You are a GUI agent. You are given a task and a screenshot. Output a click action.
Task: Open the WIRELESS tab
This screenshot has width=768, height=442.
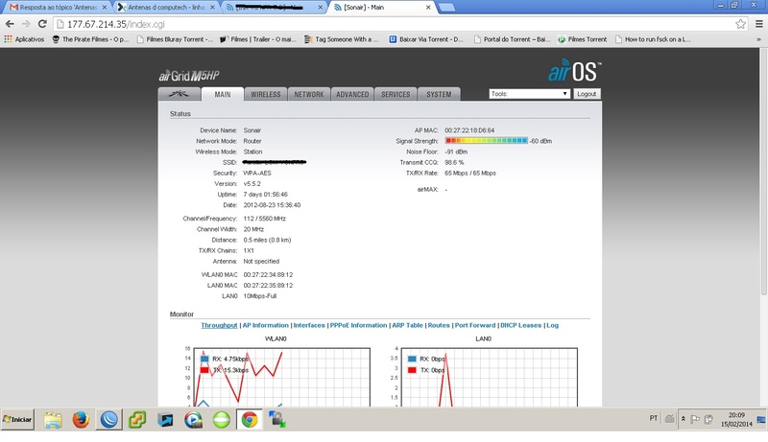(x=266, y=94)
